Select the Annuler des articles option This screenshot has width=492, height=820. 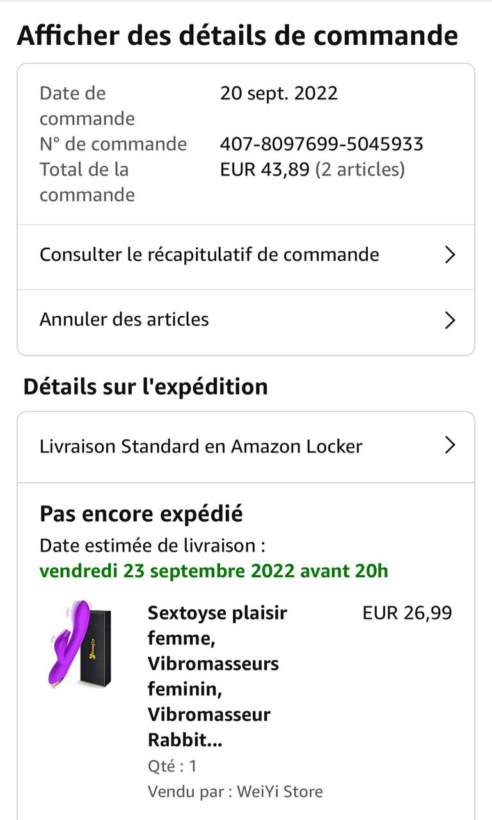(x=125, y=320)
